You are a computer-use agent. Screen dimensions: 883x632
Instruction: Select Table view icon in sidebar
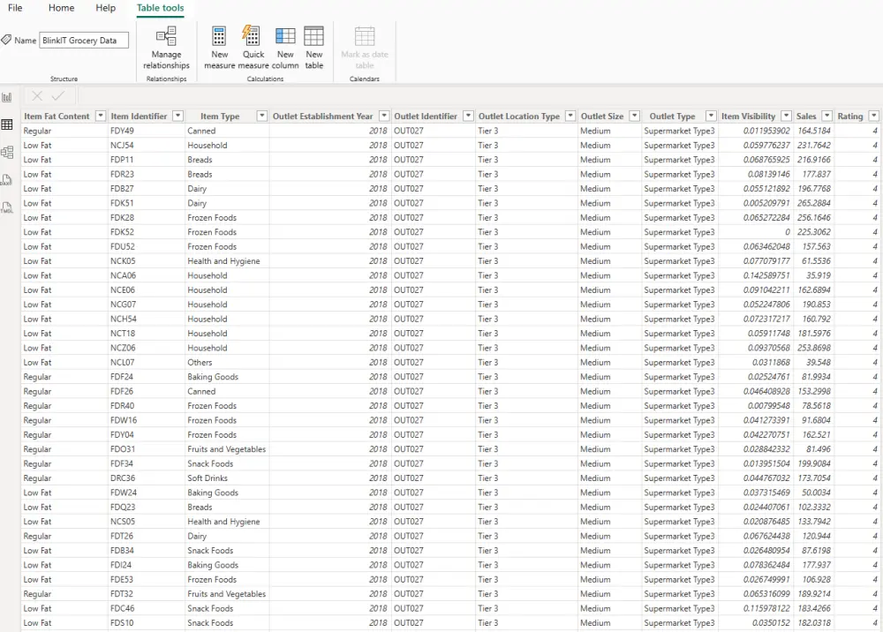point(7,124)
